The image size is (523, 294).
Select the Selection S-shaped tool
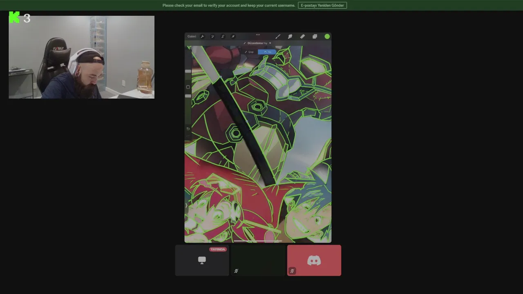pos(223,36)
